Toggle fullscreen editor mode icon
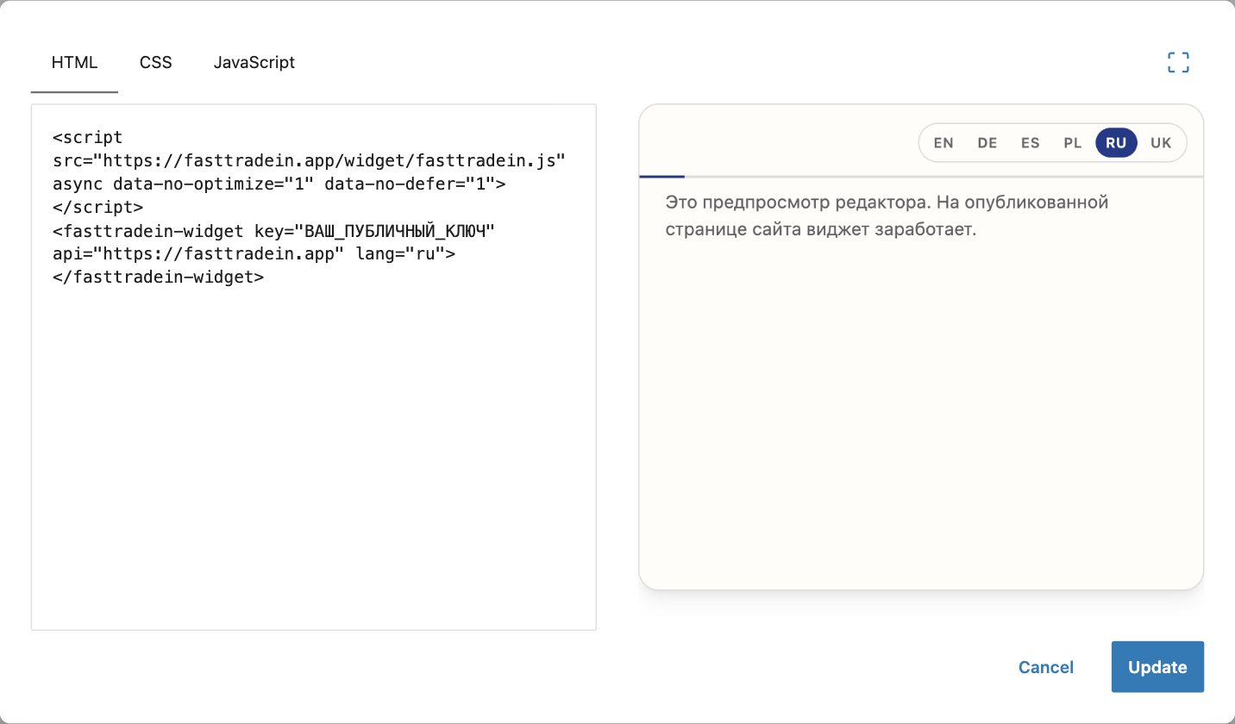 1178,62
